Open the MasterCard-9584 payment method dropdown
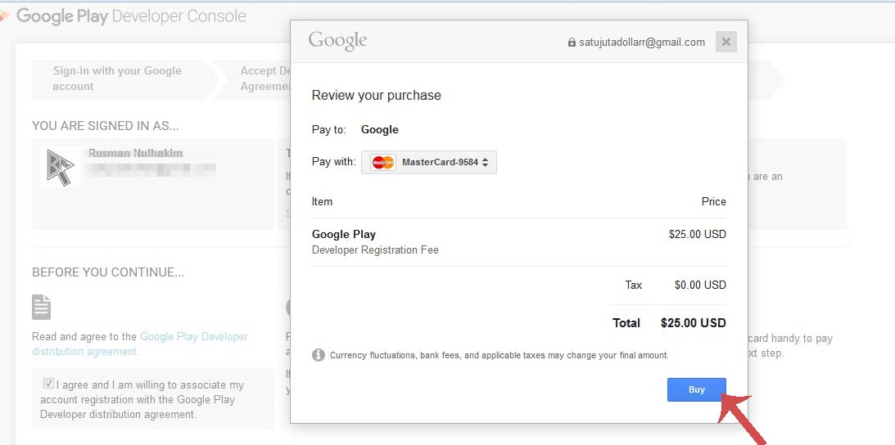Viewport: 895px width, 445px height. pyautogui.click(x=428, y=162)
